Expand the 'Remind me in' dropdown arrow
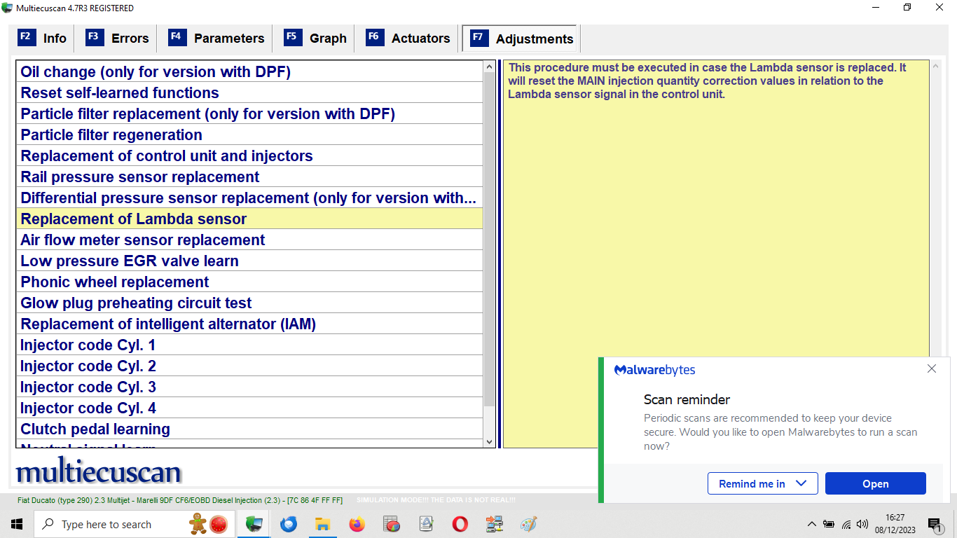This screenshot has width=957, height=538. pyautogui.click(x=801, y=483)
